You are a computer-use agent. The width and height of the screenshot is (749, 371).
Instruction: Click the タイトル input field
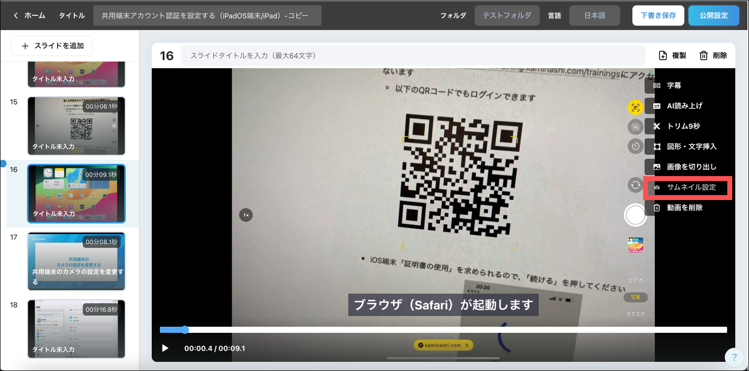tap(207, 15)
